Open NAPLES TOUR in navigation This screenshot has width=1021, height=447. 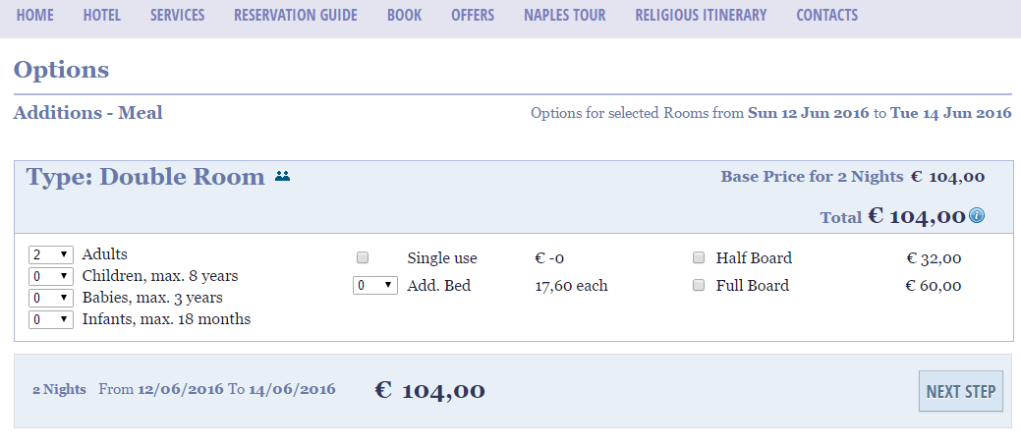[x=564, y=15]
